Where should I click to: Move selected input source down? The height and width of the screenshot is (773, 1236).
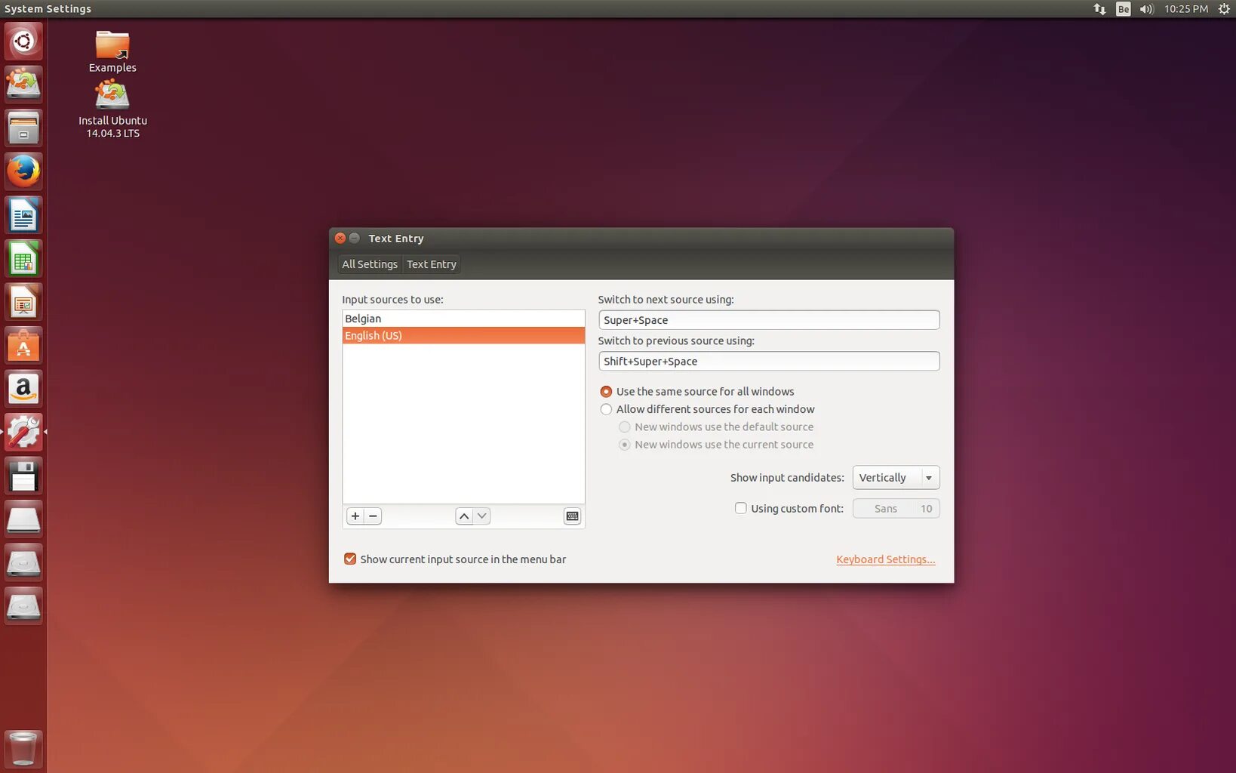click(x=481, y=516)
